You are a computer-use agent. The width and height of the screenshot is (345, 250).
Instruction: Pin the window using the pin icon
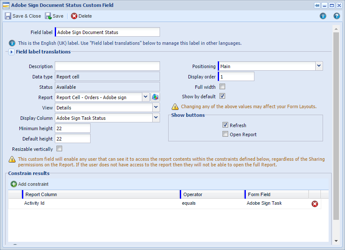[317, 5]
